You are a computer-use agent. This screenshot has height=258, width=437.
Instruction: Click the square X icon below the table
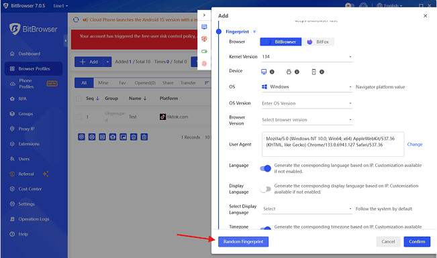(102, 137)
